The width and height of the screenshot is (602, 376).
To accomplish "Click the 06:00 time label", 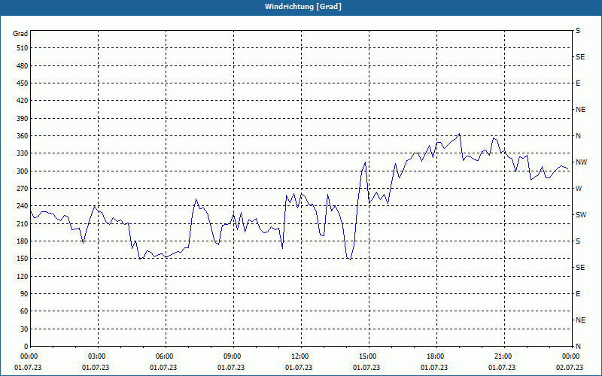I will [x=163, y=356].
